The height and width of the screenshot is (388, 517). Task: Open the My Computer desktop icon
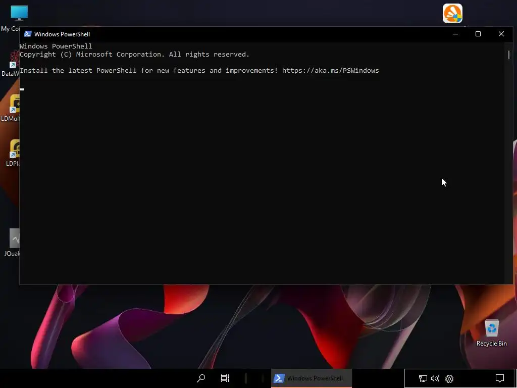click(19, 13)
